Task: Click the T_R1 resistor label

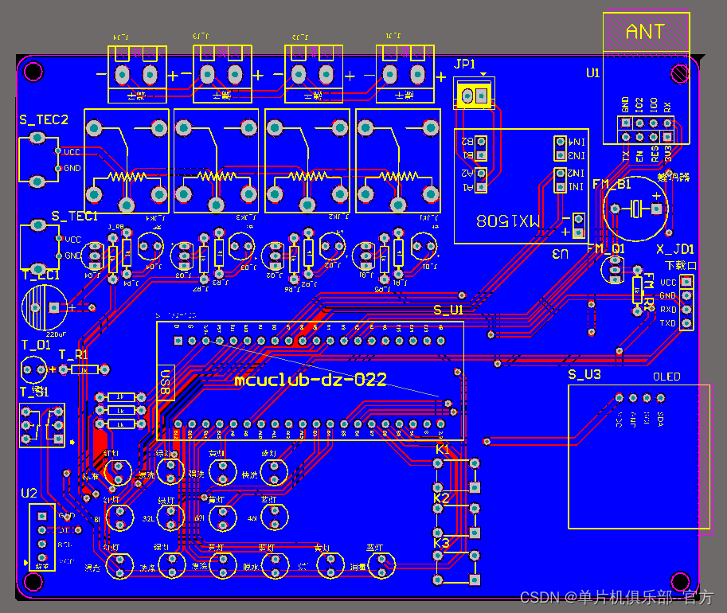Action: (73, 355)
